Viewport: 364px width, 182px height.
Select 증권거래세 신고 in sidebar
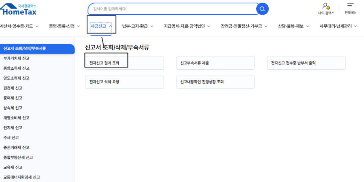point(16,147)
